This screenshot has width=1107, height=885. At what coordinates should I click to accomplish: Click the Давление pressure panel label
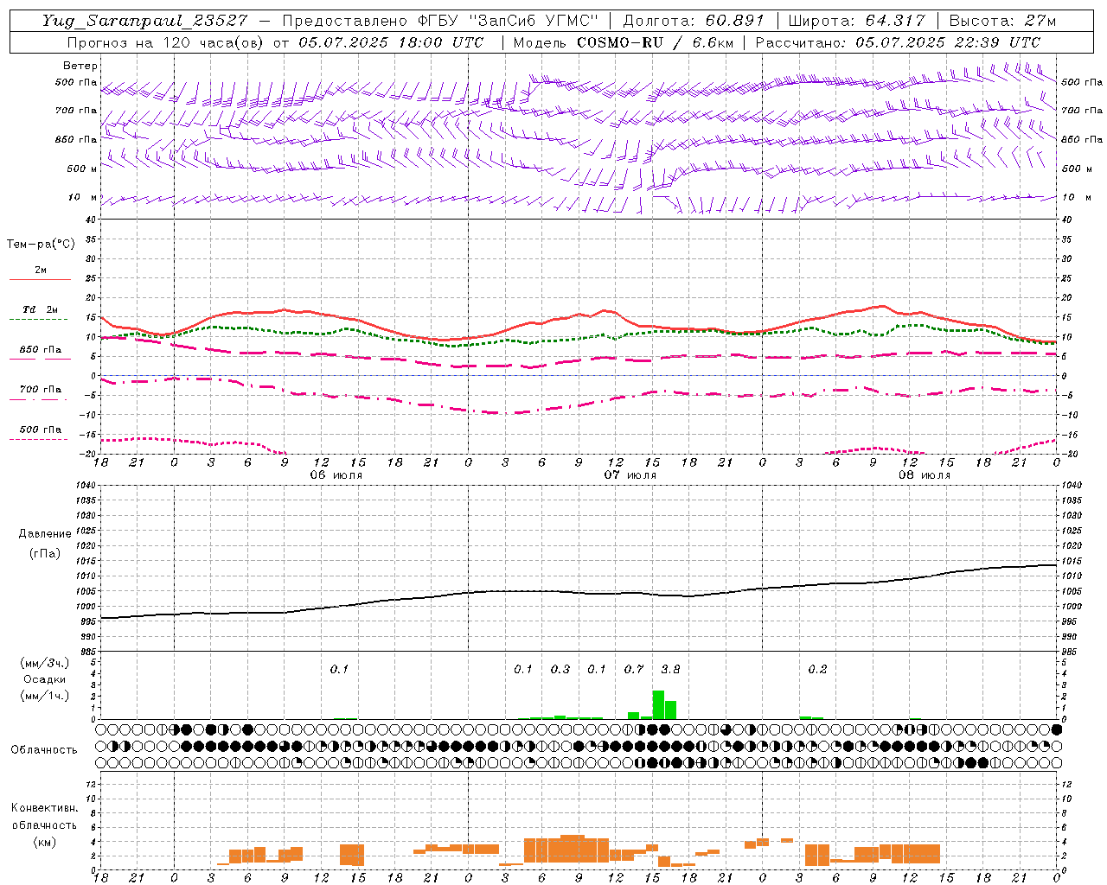click(45, 534)
